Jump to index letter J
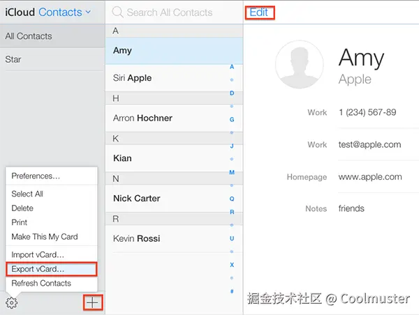The height and width of the screenshot is (315, 419). [x=232, y=146]
